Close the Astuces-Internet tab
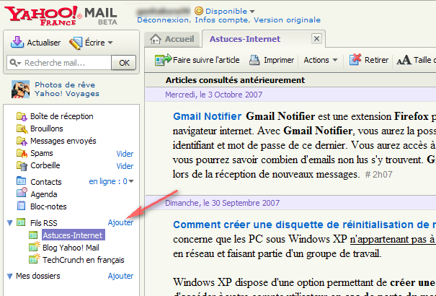This screenshot has height=296, width=436. 316,39
